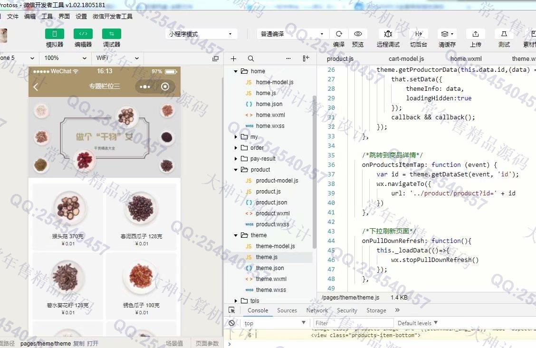Image resolution: width=536 pixels, height=348 pixels.
Task: Click the preview eye icon (预览)
Action: pyautogui.click(x=358, y=34)
